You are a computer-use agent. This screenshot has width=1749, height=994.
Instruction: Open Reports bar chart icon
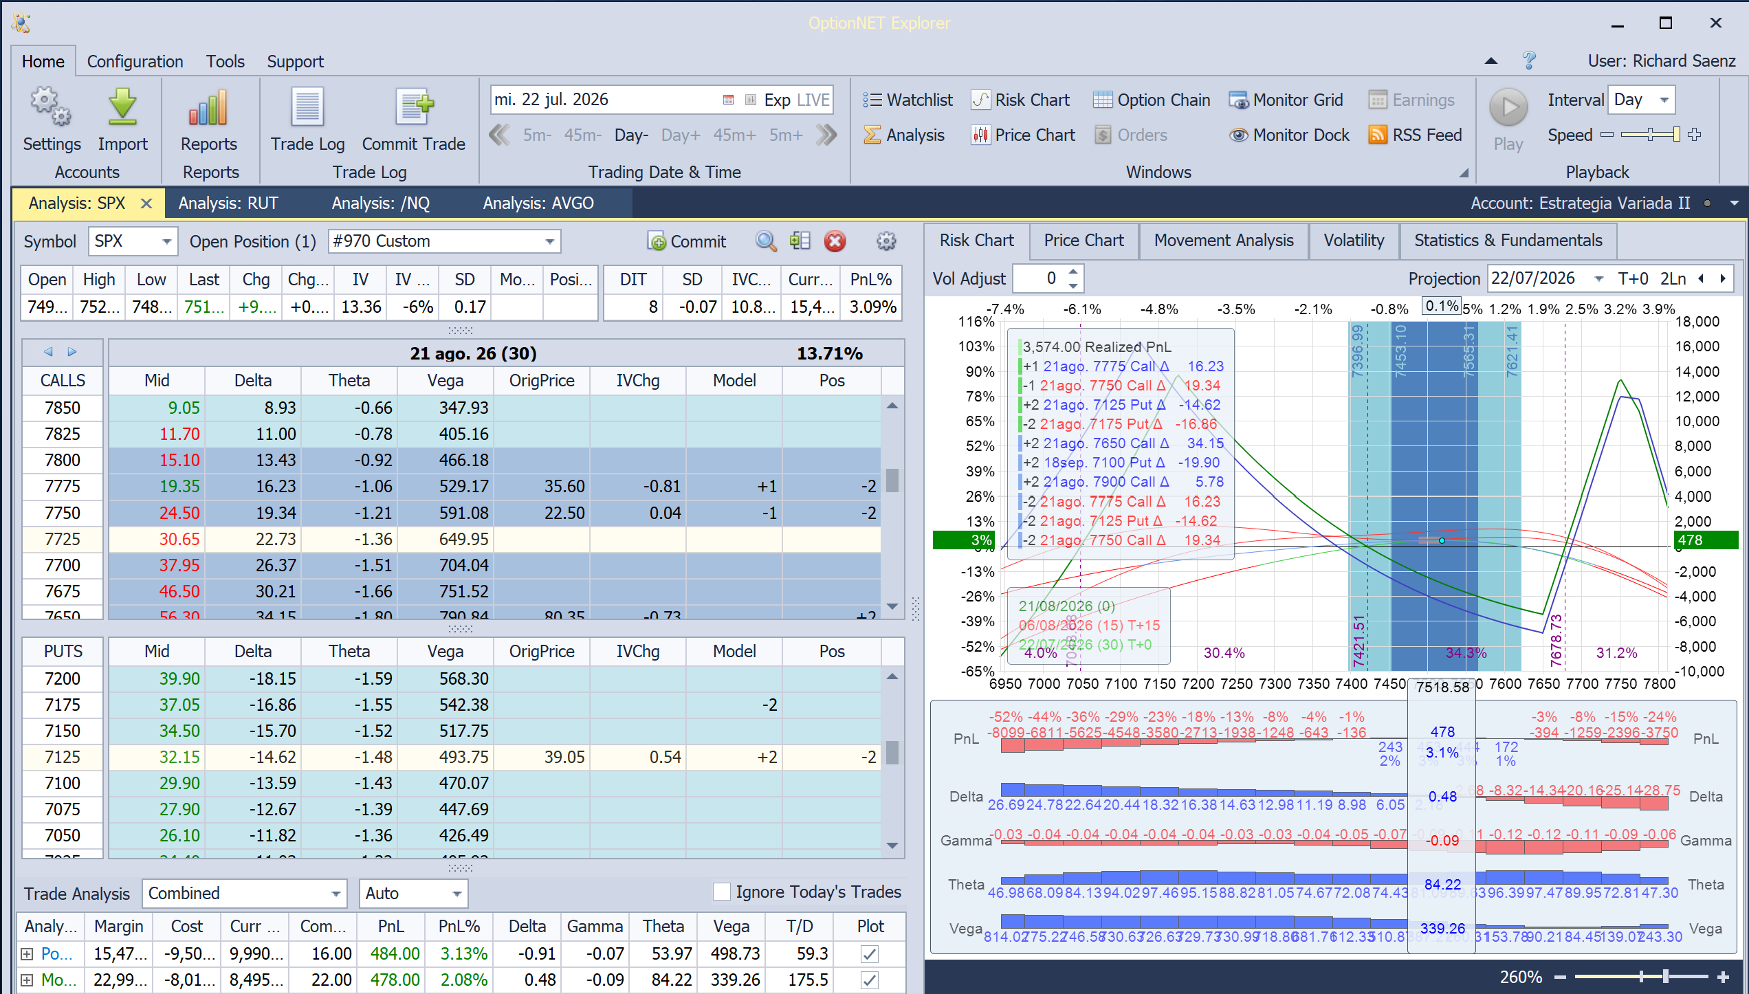pyautogui.click(x=208, y=108)
